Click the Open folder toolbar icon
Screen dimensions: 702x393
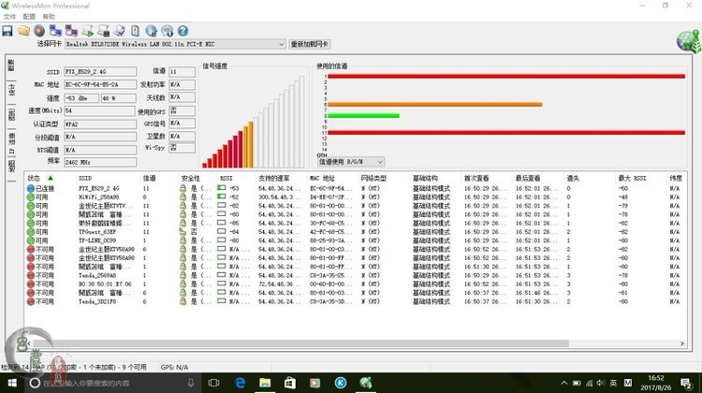point(23,31)
